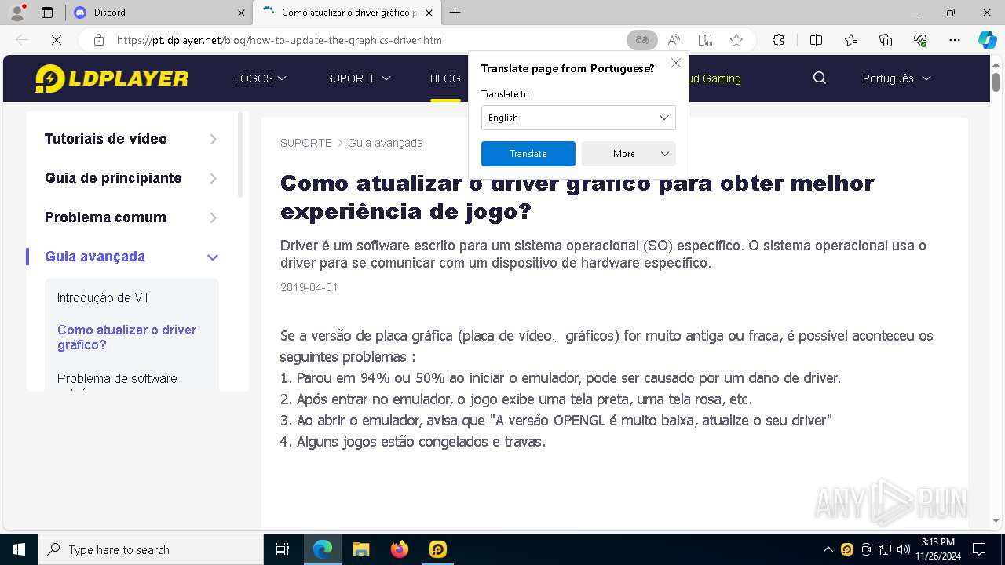The image size is (1005, 565).
Task: Open the notification center icon
Action: tap(979, 549)
